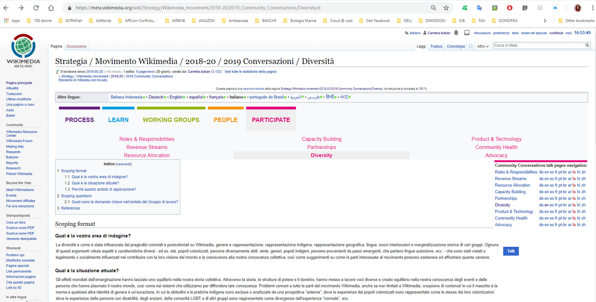Screen dimensions: 596x302
Task: Jump to References in Indice
Action: 71,208
